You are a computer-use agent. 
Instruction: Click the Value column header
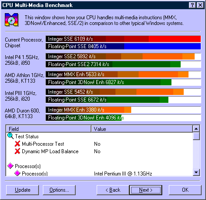(142, 129)
